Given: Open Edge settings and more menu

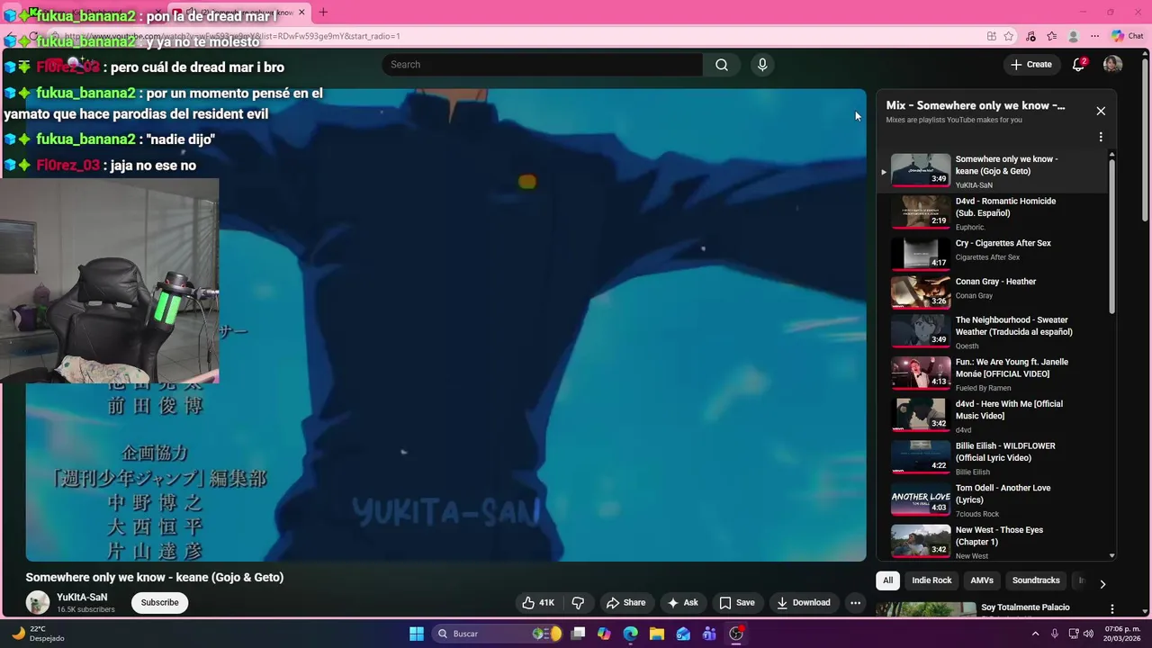Looking at the screenshot, I should pyautogui.click(x=1094, y=36).
